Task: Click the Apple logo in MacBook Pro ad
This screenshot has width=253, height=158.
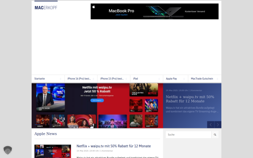Action: click(94, 7)
